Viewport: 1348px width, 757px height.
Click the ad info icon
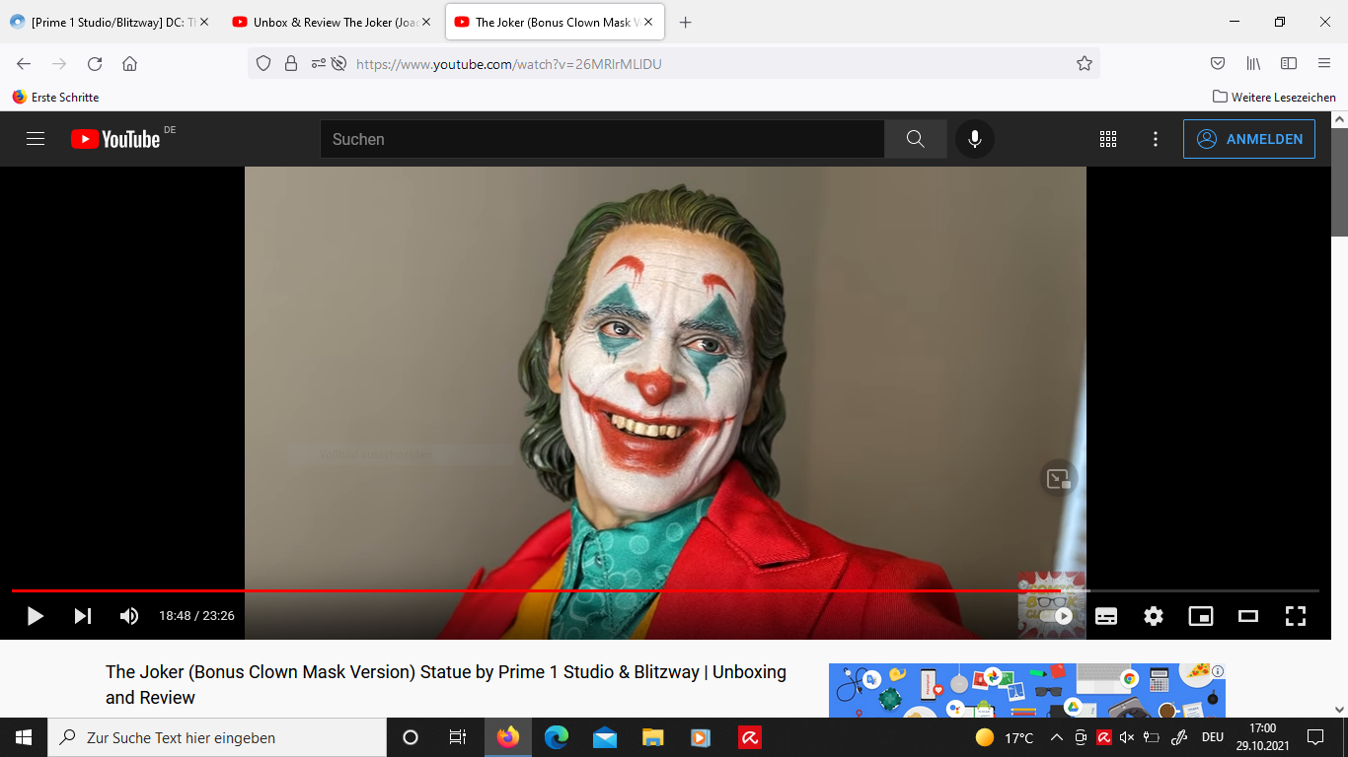click(1218, 671)
